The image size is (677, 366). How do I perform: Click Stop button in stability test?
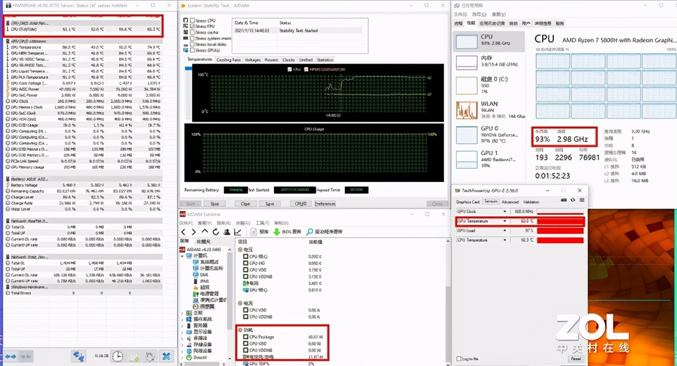click(214, 204)
